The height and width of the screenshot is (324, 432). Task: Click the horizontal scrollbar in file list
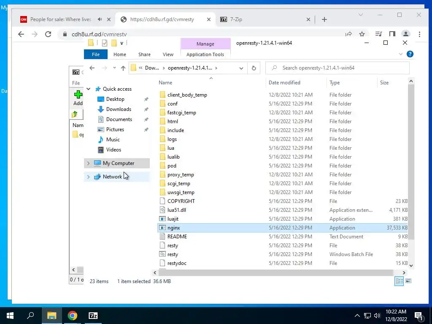point(276,273)
